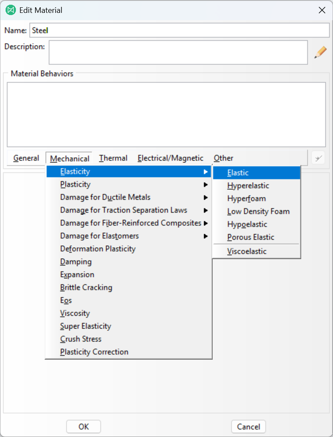
Task: Expand Damage for Elastomers submenu
Action: click(129, 236)
